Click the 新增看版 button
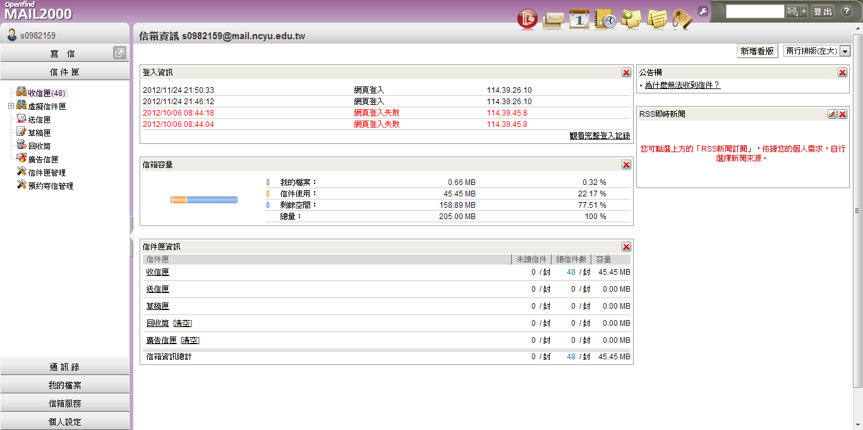This screenshot has height=430, width=863. 757,51
